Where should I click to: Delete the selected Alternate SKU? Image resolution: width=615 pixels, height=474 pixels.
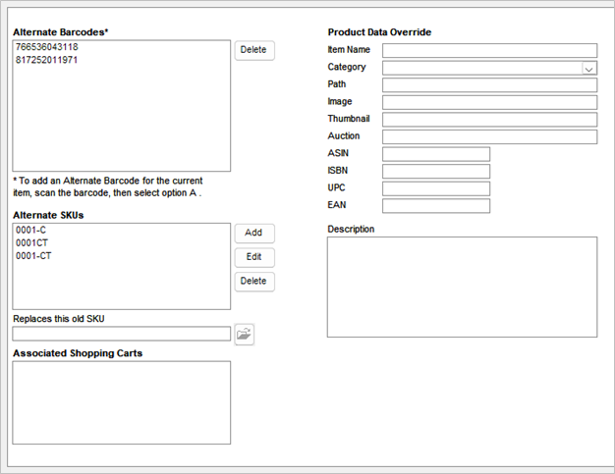pyautogui.click(x=253, y=282)
